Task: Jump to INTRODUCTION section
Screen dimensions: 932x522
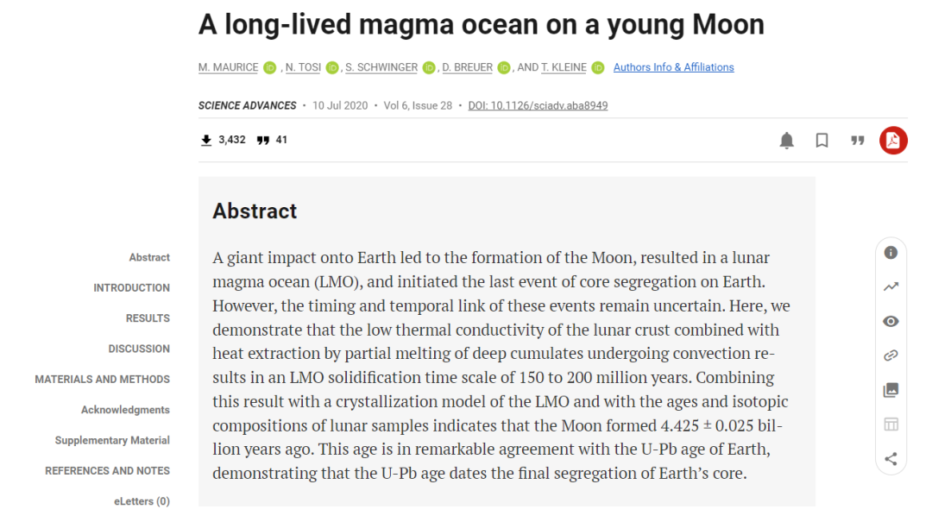Action: point(131,288)
